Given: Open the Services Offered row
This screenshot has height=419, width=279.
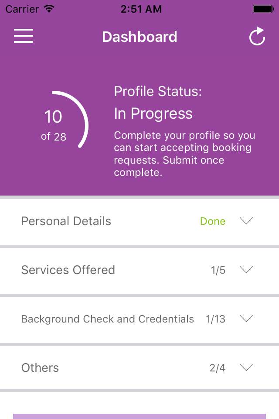Looking at the screenshot, I should pos(139,270).
